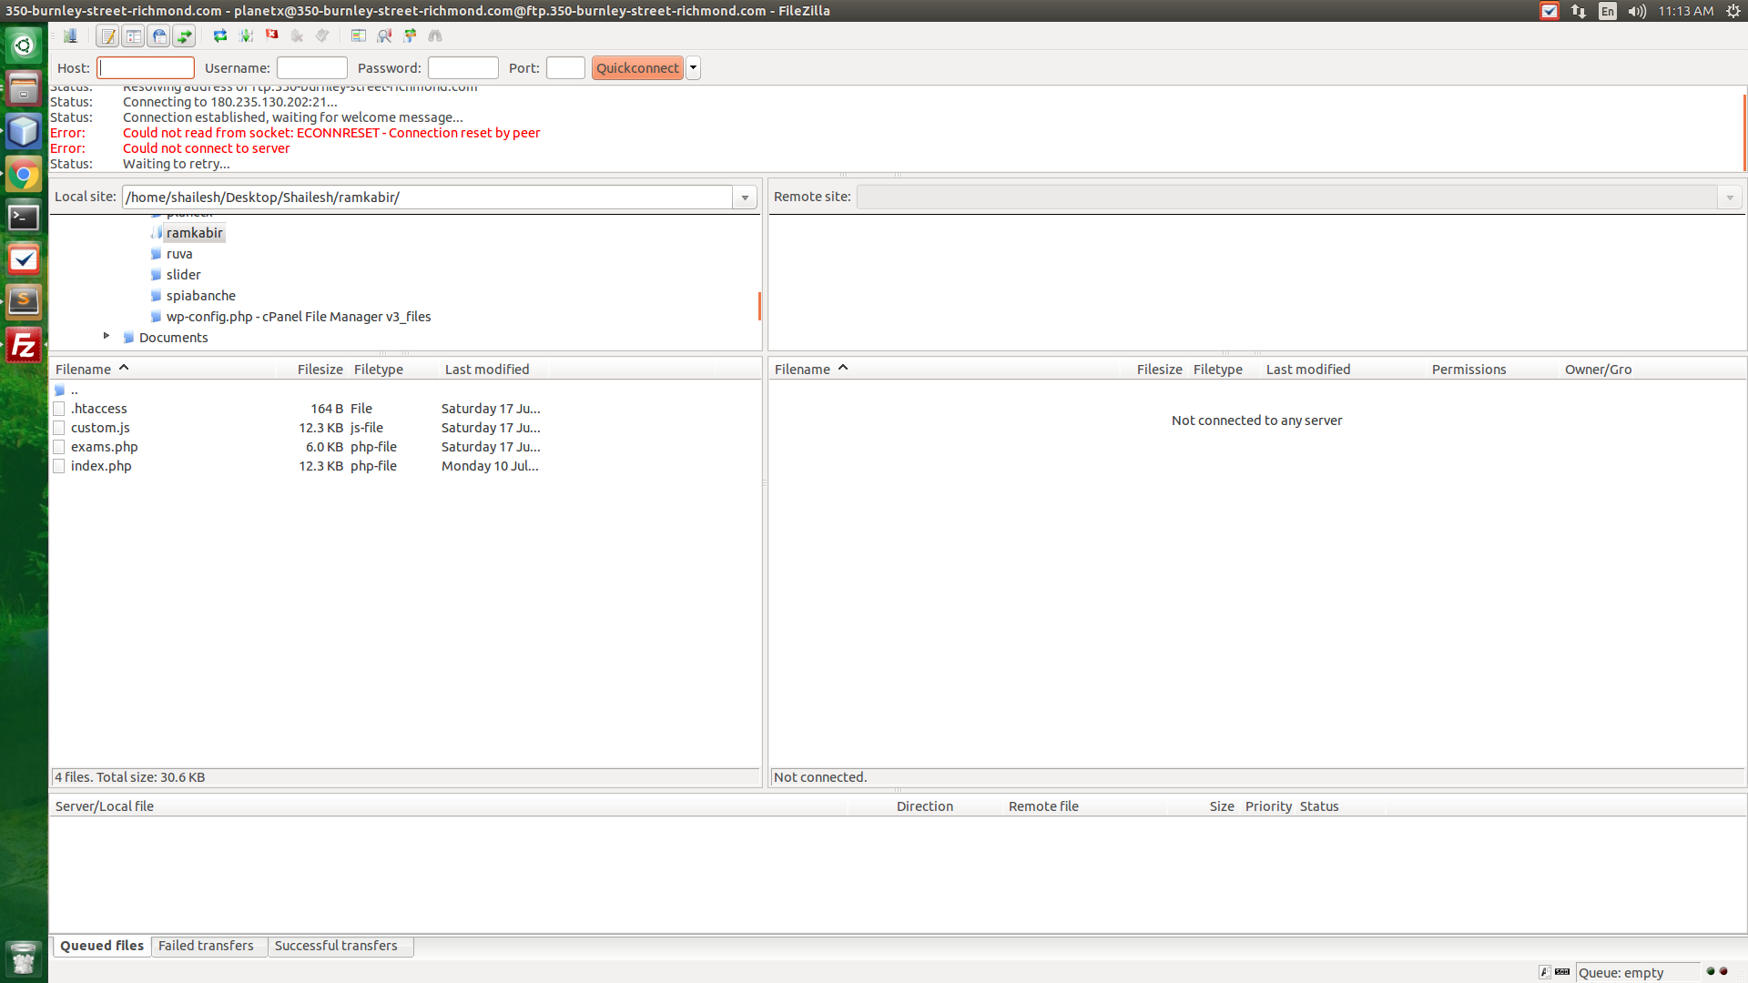Screen dimensions: 1748x983
Task: Click the green activity LED indicator
Action: pyautogui.click(x=1712, y=971)
